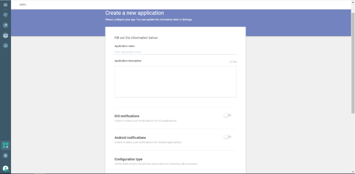Click inside the Application description text area
Screen dimensions: 355x174
[x=175, y=81]
